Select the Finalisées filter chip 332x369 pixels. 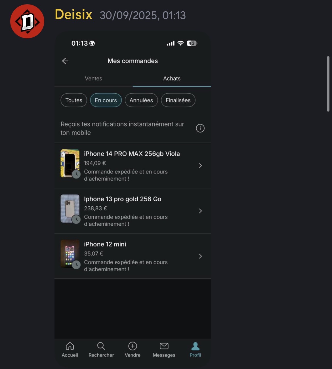(x=178, y=100)
